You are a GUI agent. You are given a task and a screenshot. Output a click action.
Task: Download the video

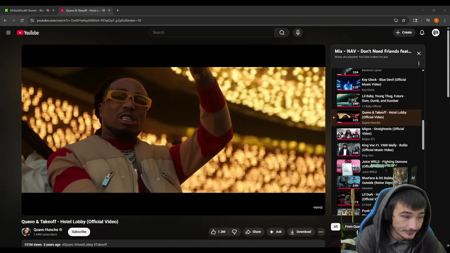301,232
